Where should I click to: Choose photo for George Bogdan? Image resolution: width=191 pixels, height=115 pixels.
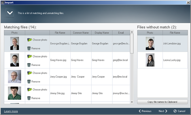click(x=37, y=40)
